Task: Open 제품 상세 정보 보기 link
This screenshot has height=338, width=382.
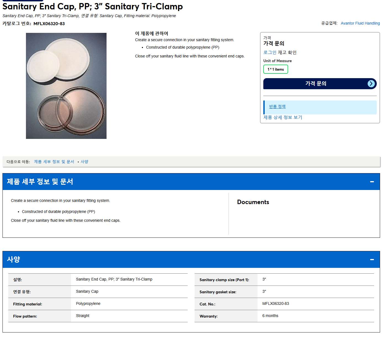Action: 283,117
